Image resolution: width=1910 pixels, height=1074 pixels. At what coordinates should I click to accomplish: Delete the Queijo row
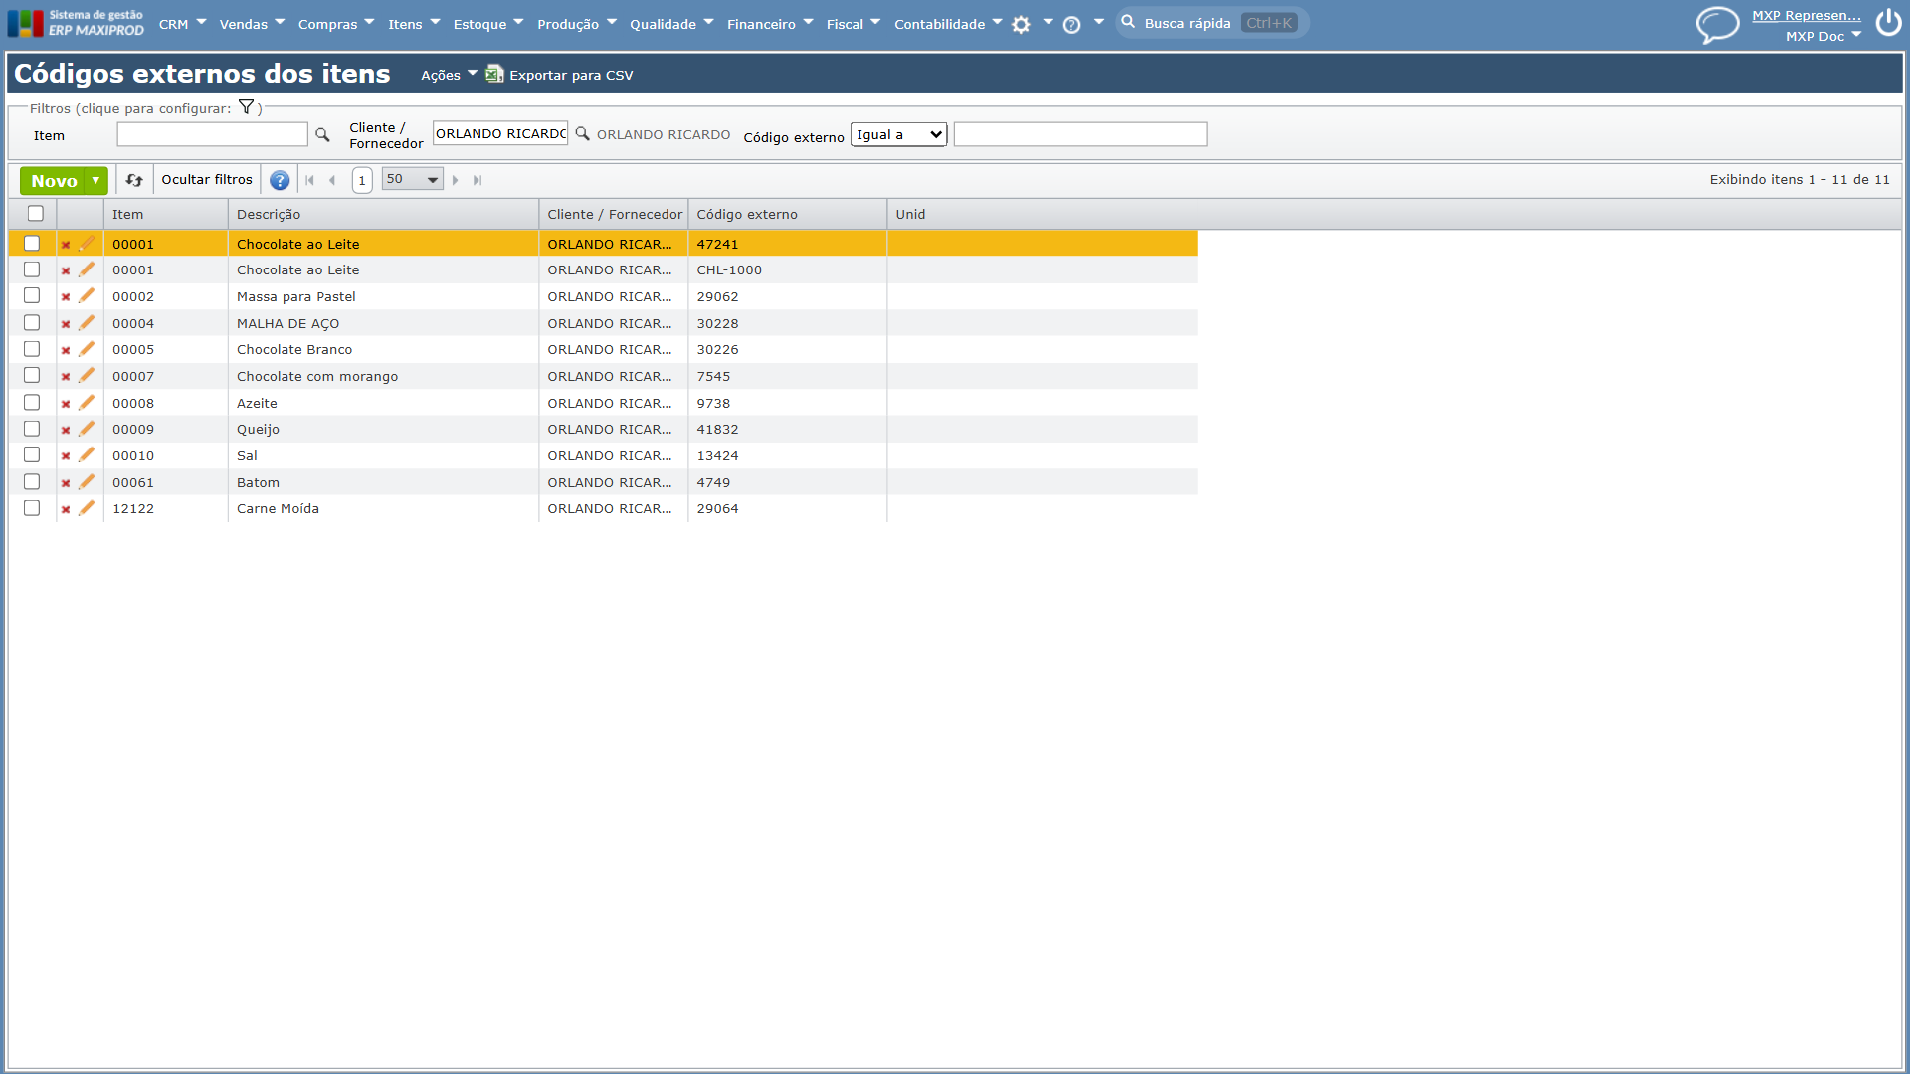pos(66,430)
